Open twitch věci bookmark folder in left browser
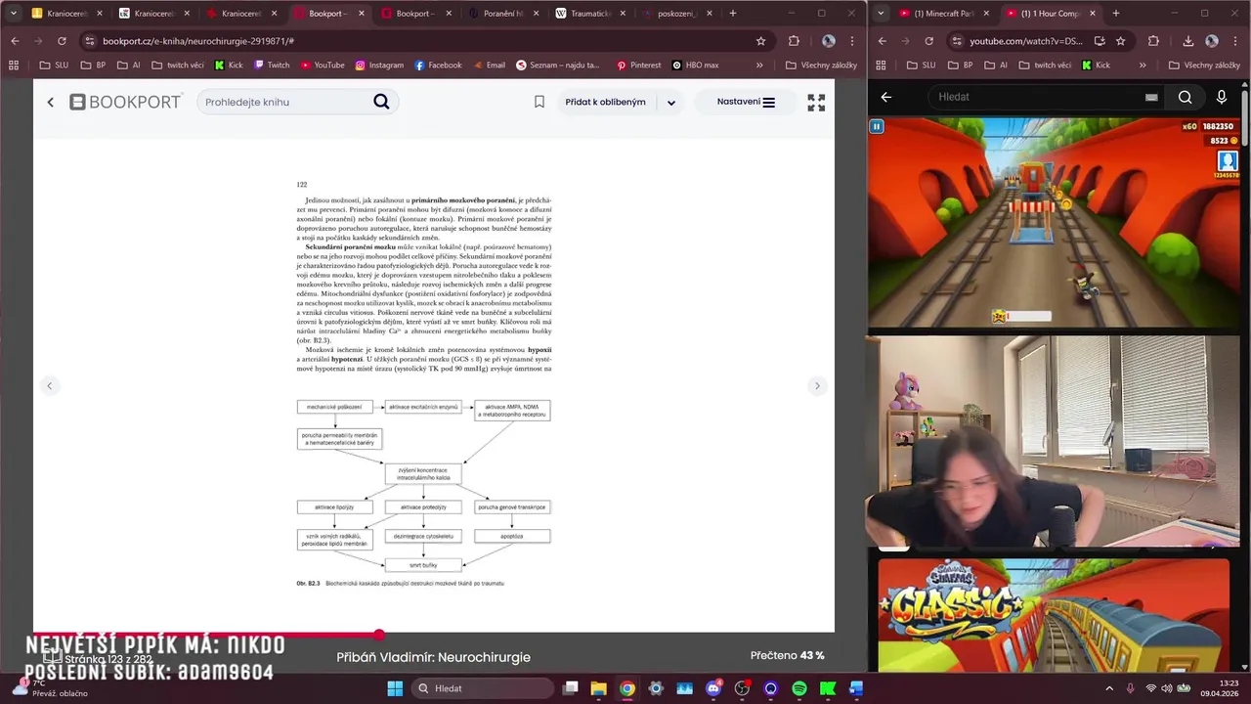This screenshot has width=1251, height=704. [x=176, y=66]
